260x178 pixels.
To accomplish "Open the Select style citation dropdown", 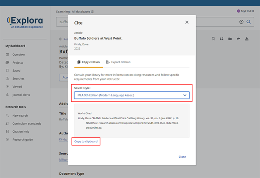I will click(132, 95).
